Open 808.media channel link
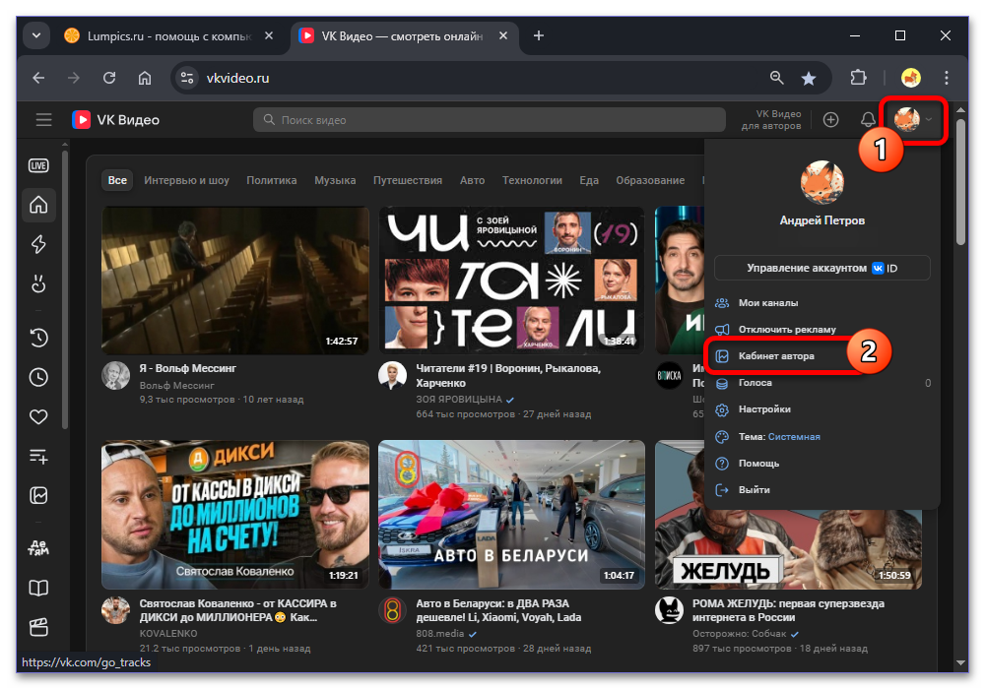 click(439, 634)
